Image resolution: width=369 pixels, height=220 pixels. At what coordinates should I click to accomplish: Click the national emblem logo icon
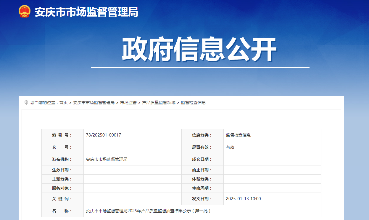24,12
